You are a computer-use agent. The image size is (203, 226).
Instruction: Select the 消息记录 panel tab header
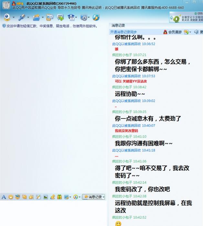(118, 26)
